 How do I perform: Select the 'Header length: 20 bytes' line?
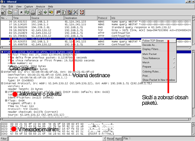click(25, 89)
